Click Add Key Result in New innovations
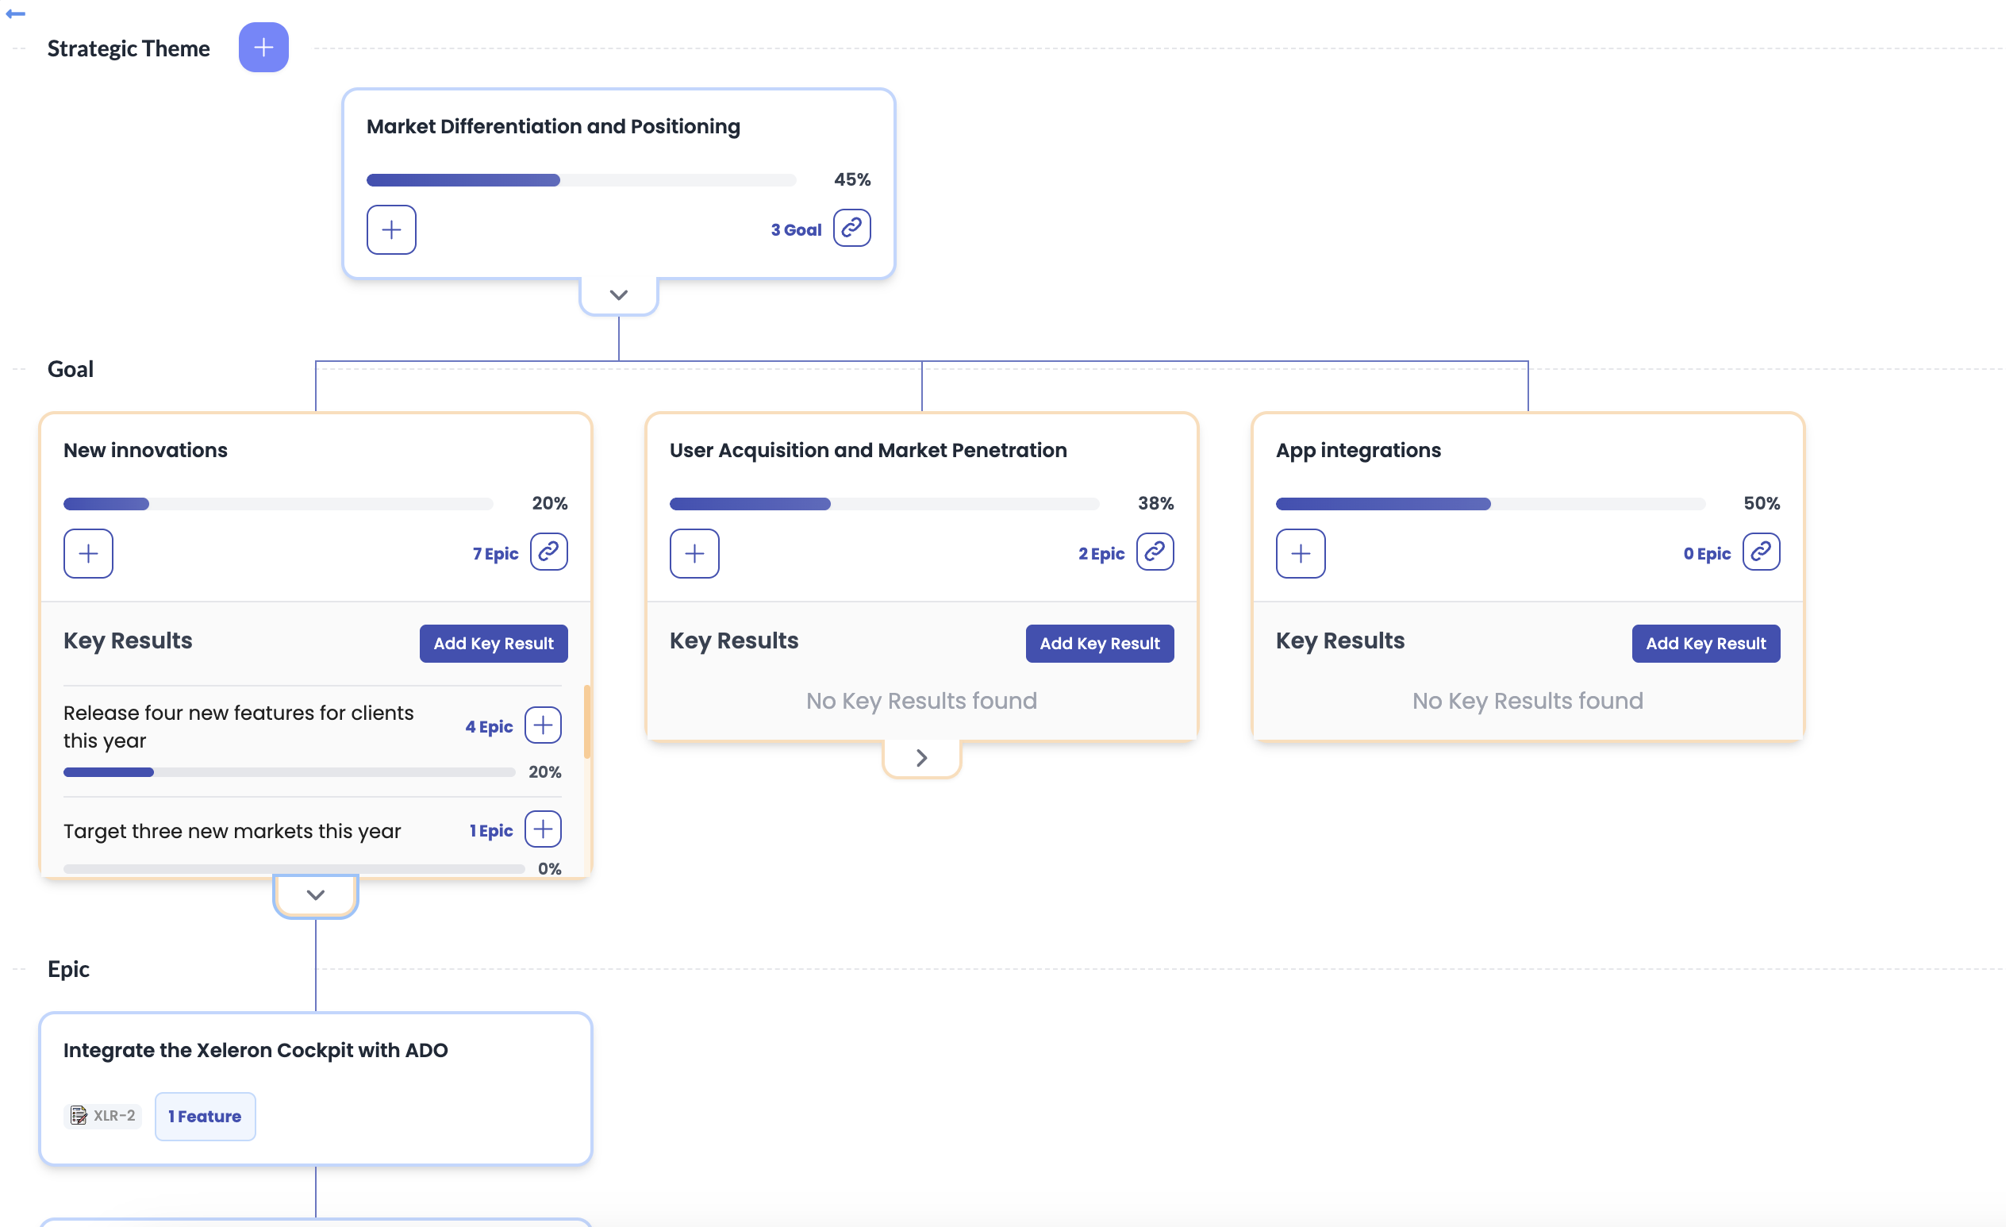Screen dimensions: 2006x1227 (x=494, y=643)
